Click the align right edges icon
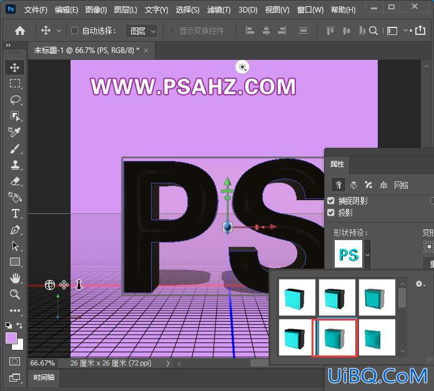The height and width of the screenshot is (391, 434). [x=282, y=31]
